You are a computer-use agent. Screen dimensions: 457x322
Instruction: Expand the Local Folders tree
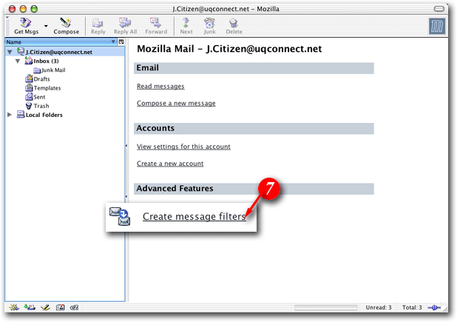tap(9, 115)
